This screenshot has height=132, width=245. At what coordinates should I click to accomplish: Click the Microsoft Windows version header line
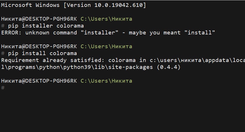click(x=73, y=5)
